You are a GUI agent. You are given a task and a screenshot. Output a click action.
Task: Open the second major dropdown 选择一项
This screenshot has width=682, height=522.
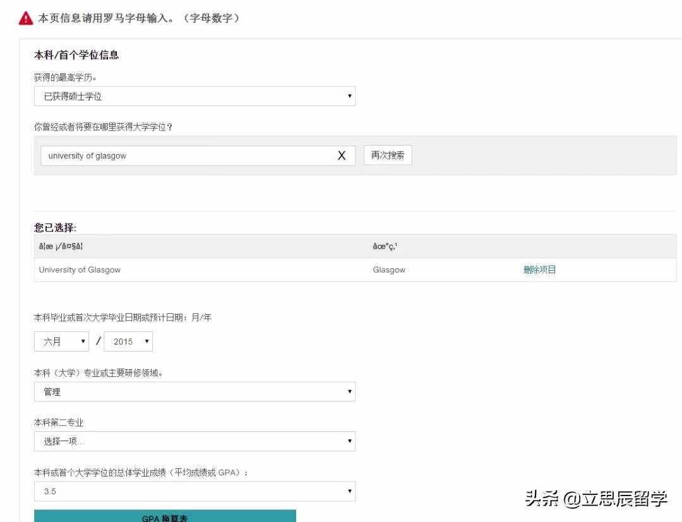coord(195,441)
